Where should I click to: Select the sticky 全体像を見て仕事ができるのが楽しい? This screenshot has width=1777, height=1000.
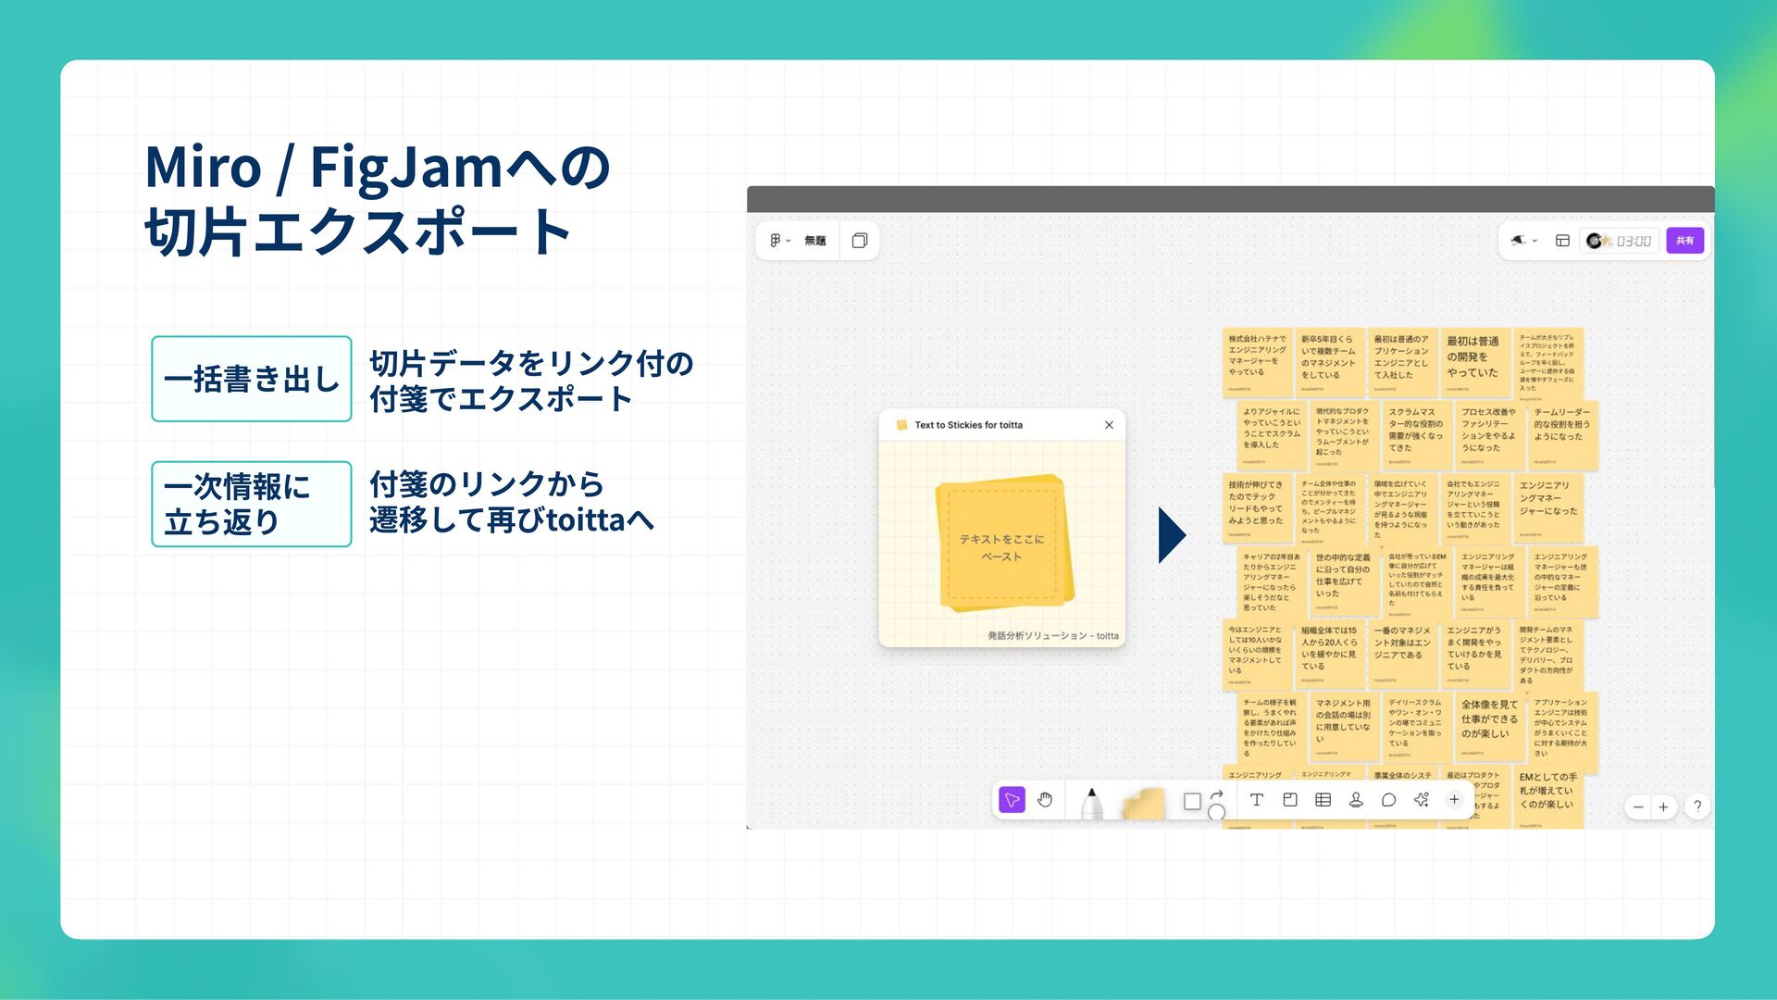pyautogui.click(x=1489, y=726)
